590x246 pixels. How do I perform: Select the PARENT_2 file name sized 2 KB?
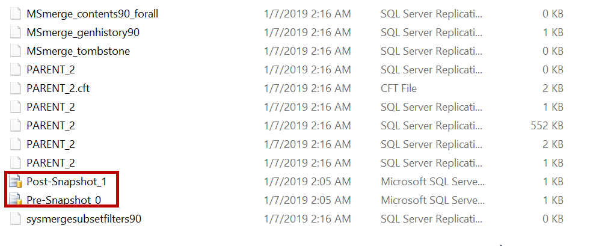tap(51, 144)
